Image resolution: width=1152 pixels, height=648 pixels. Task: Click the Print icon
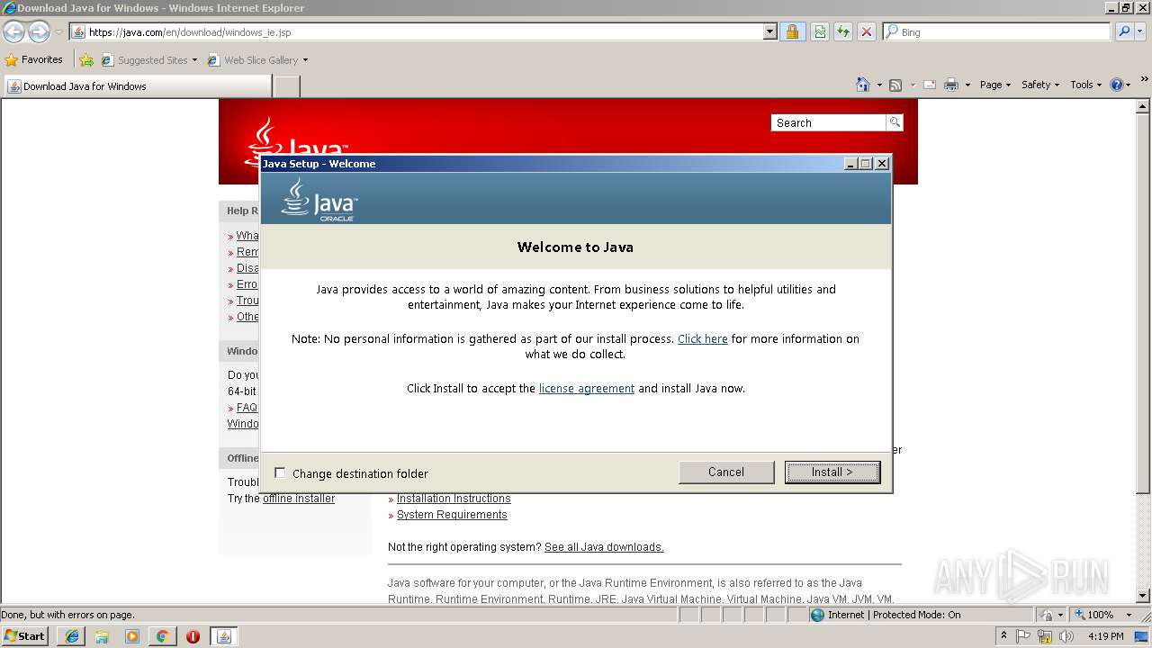click(951, 85)
